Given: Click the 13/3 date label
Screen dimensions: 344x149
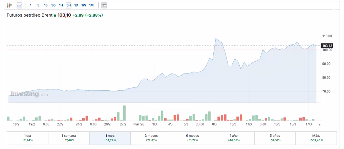Looking at the screenshot, I should (x=277, y=124).
